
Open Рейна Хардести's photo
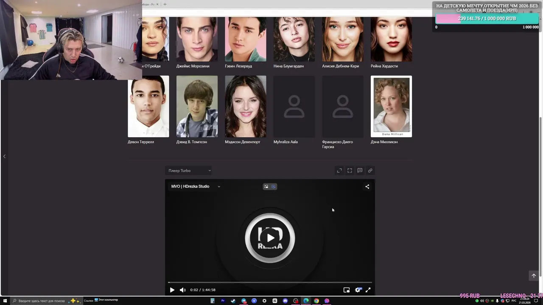391,39
